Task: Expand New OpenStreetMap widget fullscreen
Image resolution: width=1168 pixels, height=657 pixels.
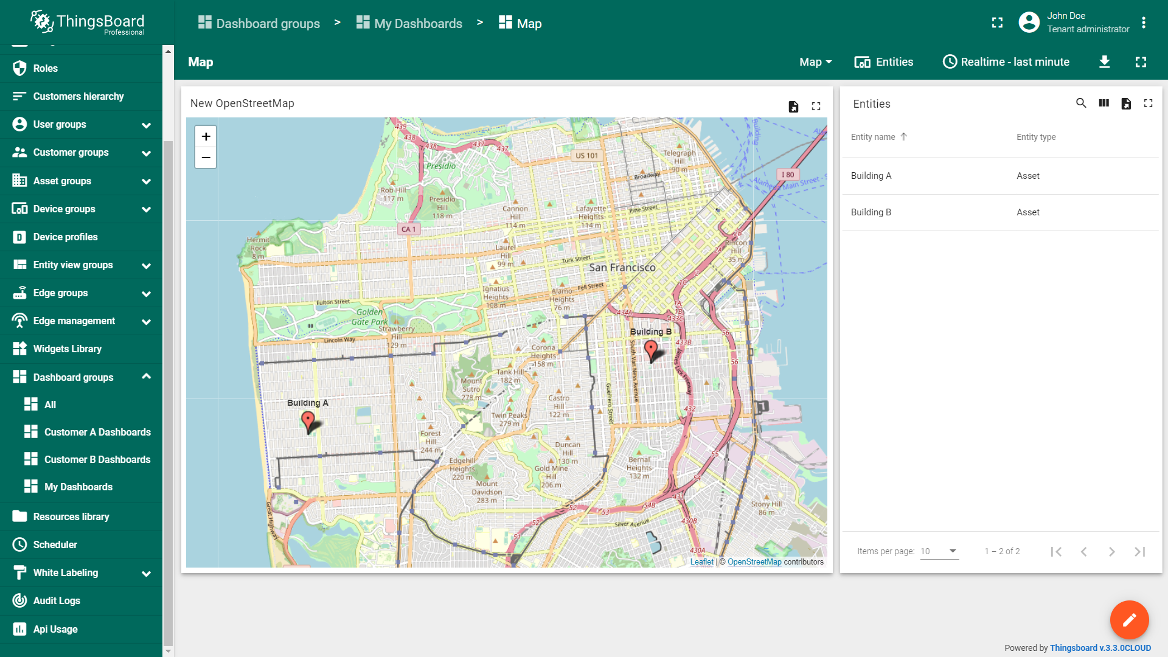Action: coord(816,106)
